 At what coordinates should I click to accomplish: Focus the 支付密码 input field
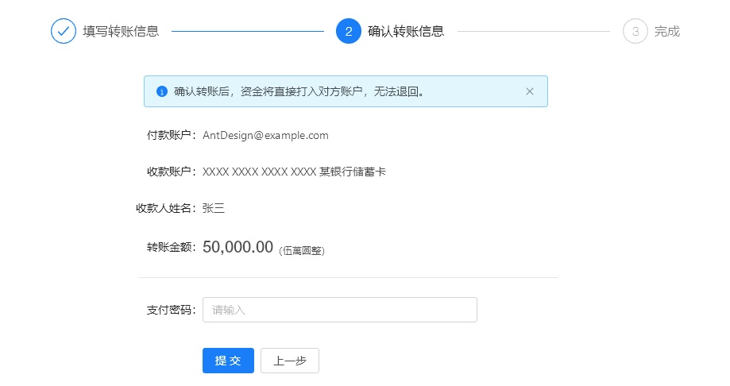coord(340,310)
